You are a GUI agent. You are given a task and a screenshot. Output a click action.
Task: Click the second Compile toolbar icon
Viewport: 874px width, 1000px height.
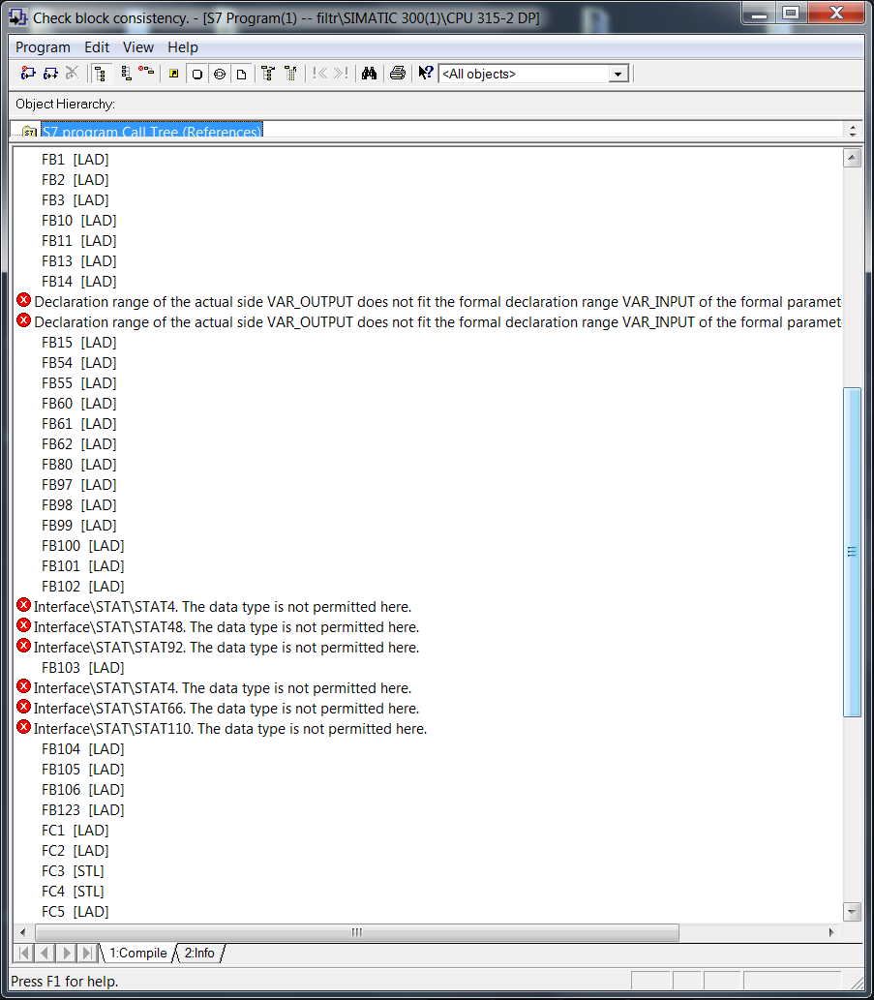[50, 74]
